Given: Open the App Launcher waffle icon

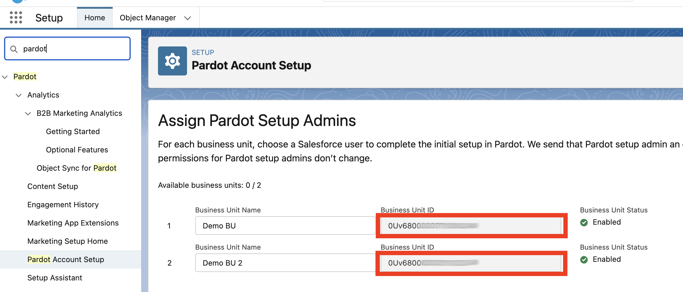Looking at the screenshot, I should [16, 17].
